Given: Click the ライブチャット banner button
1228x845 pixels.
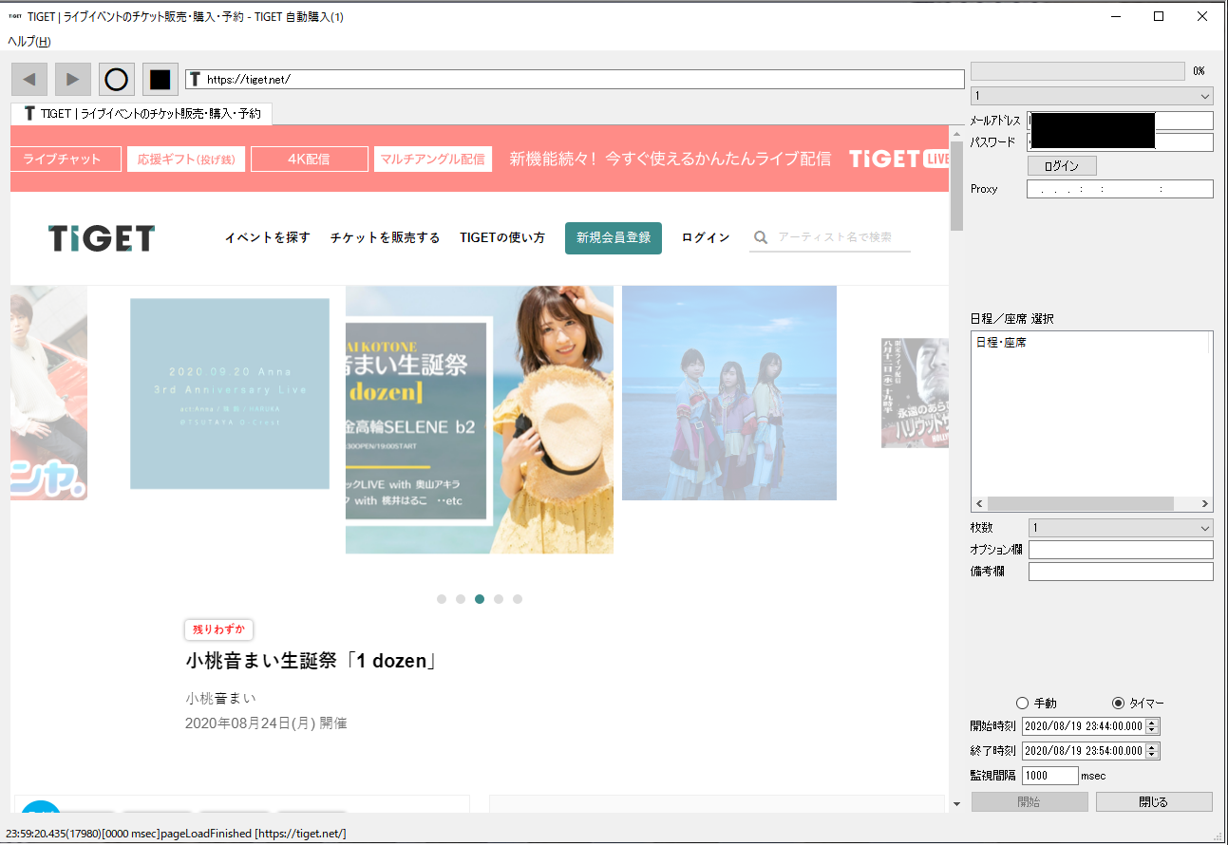Looking at the screenshot, I should (66, 160).
